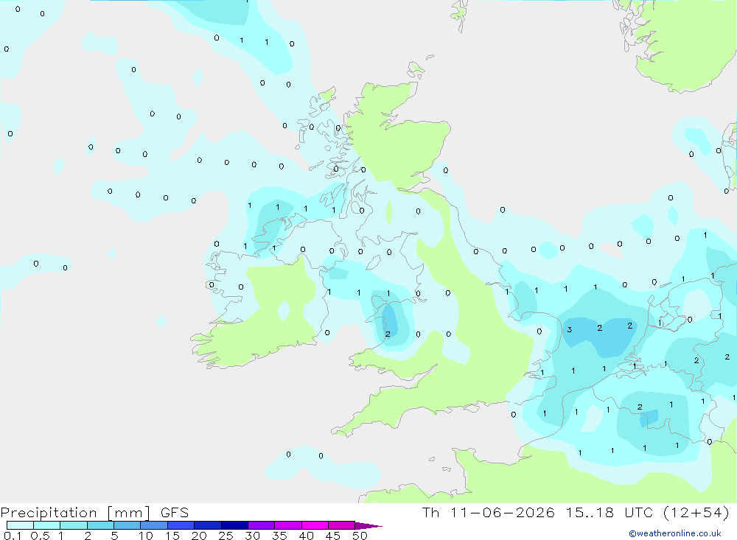Click the legend arrow tip above 50 mm
Image resolution: width=737 pixels, height=540 pixels.
(368, 526)
